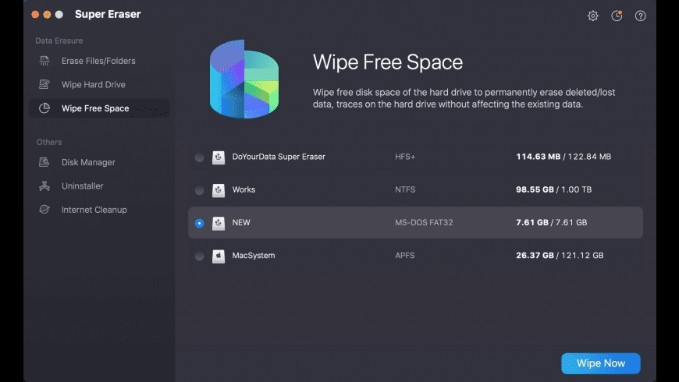Click the NEW USB drive icon

point(219,223)
